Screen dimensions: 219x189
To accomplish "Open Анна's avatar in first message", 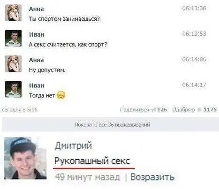I will click(13, 13).
